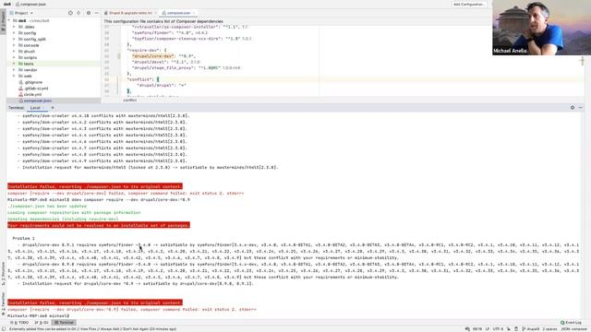Click the expand/collapse all icon in Project header
This screenshot has width=591, height=332.
(78, 13)
